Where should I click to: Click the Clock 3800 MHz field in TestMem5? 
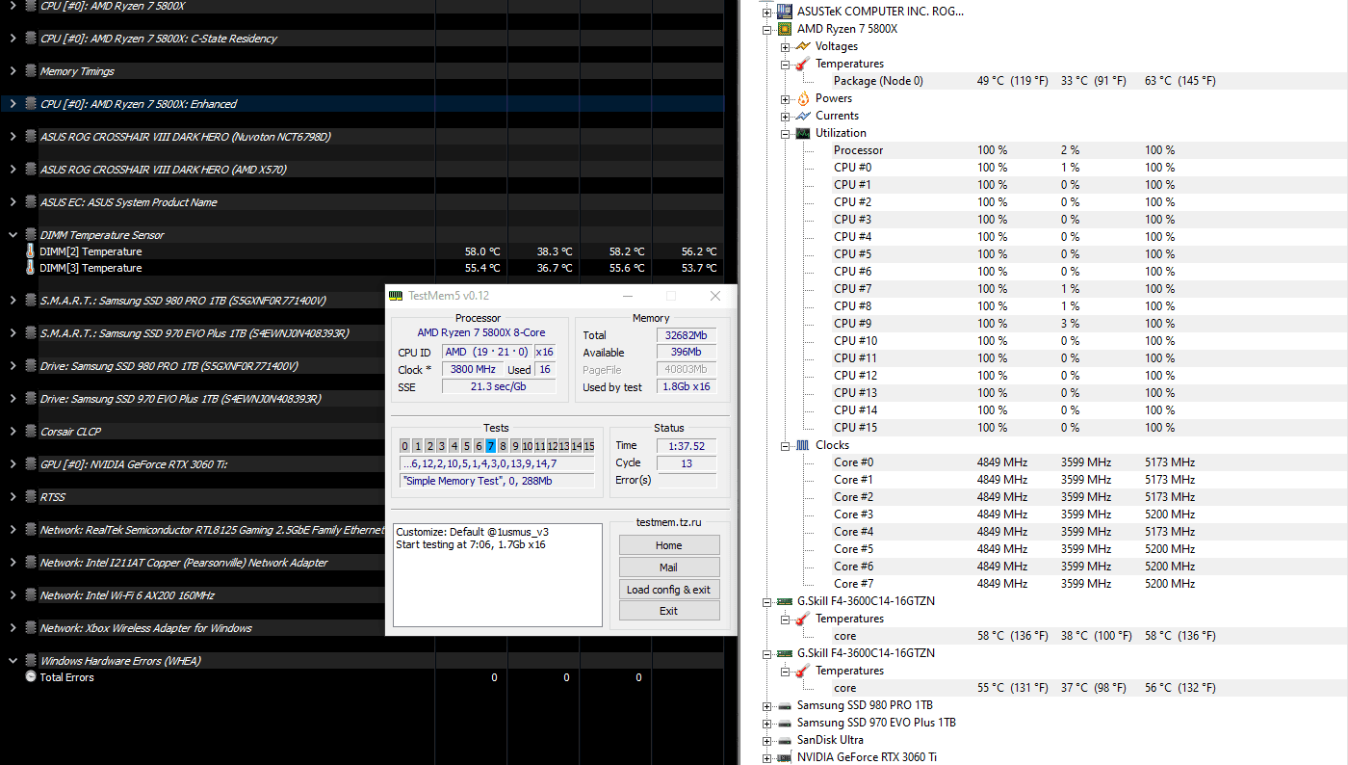click(x=471, y=369)
